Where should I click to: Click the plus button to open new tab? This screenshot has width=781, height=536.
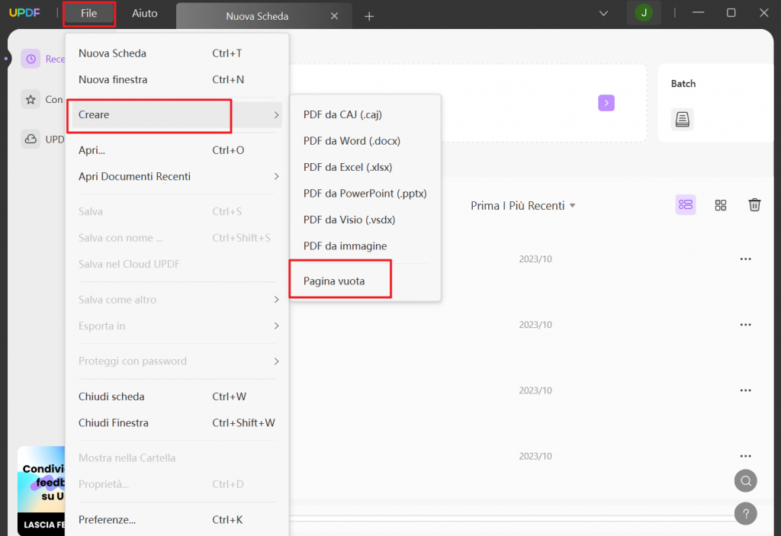pos(369,15)
